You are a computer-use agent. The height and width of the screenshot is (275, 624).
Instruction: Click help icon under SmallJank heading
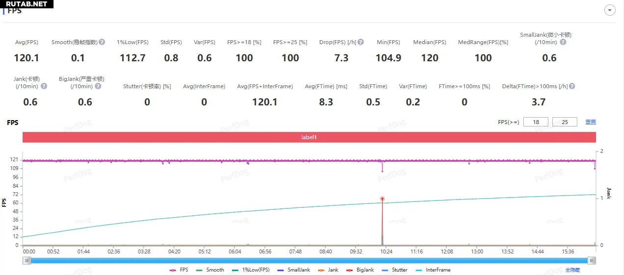coord(563,42)
